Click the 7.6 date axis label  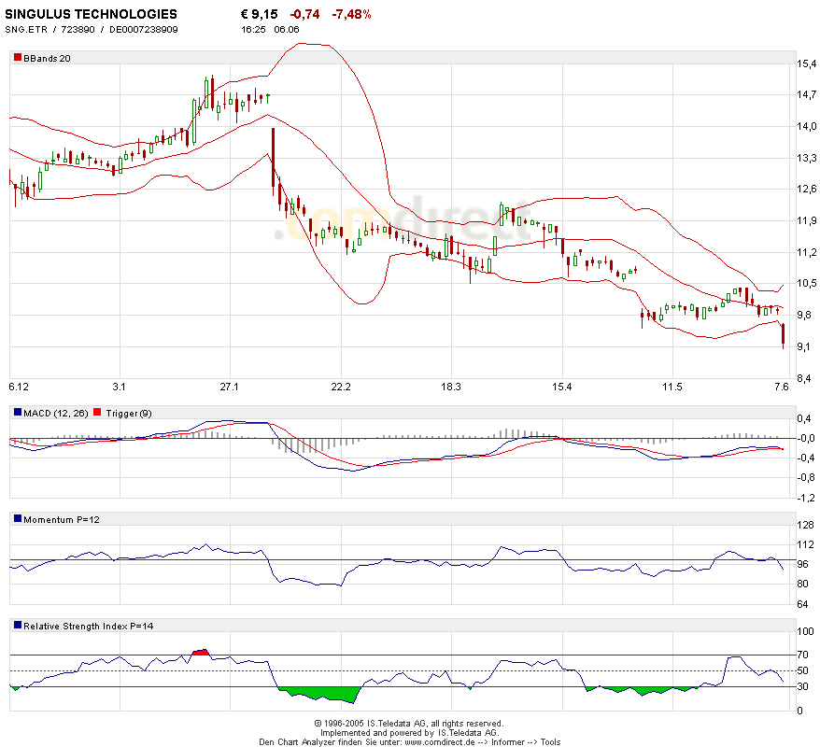click(782, 387)
